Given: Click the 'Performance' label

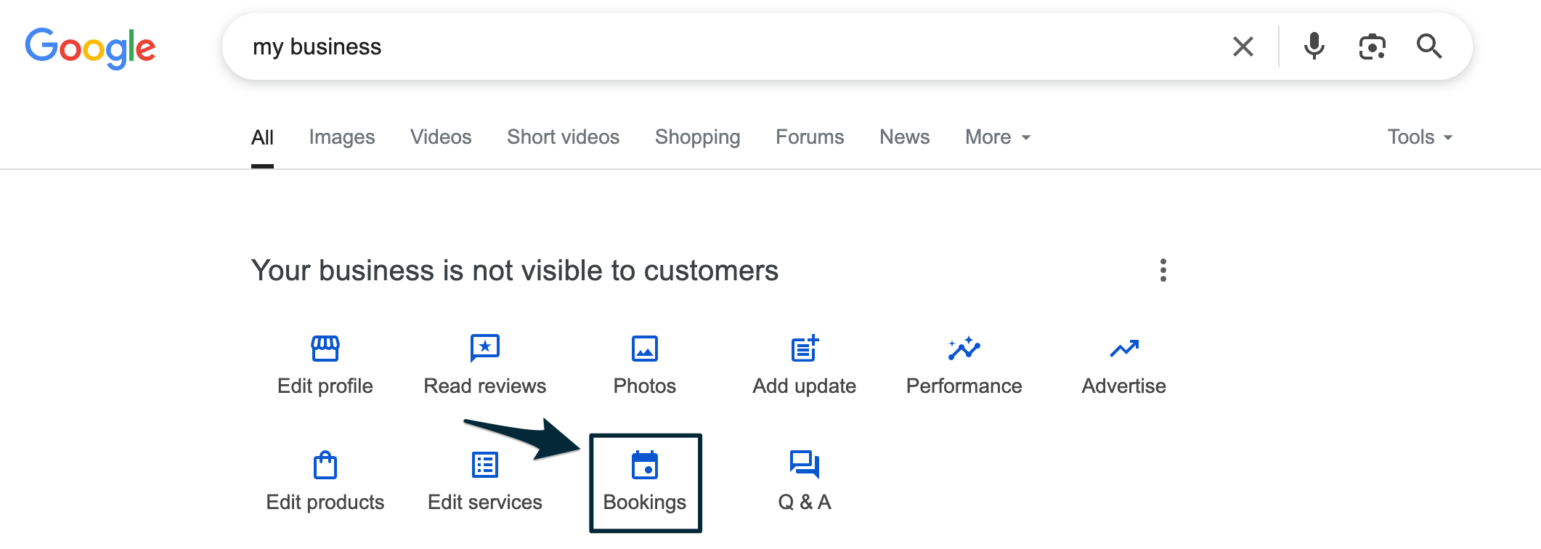Looking at the screenshot, I should (964, 386).
